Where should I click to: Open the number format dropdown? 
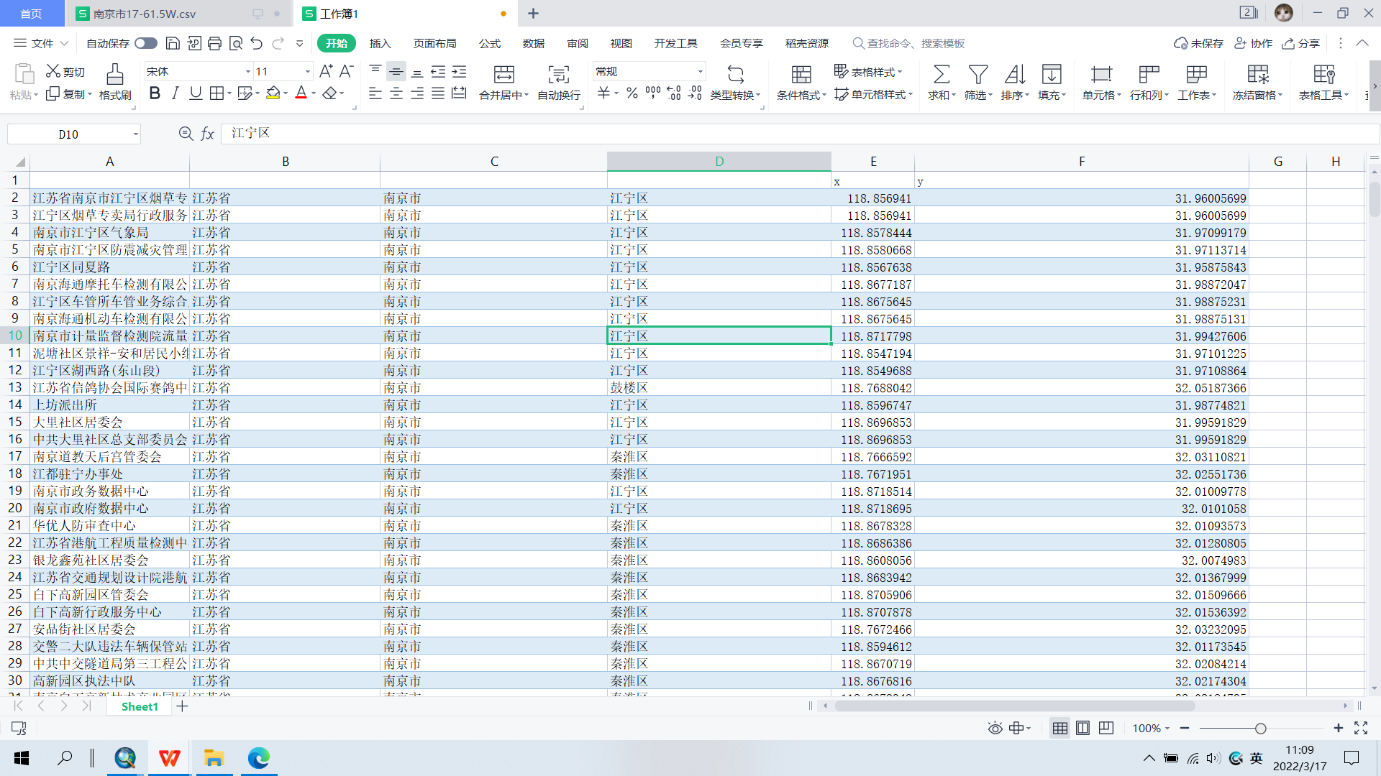pyautogui.click(x=700, y=71)
